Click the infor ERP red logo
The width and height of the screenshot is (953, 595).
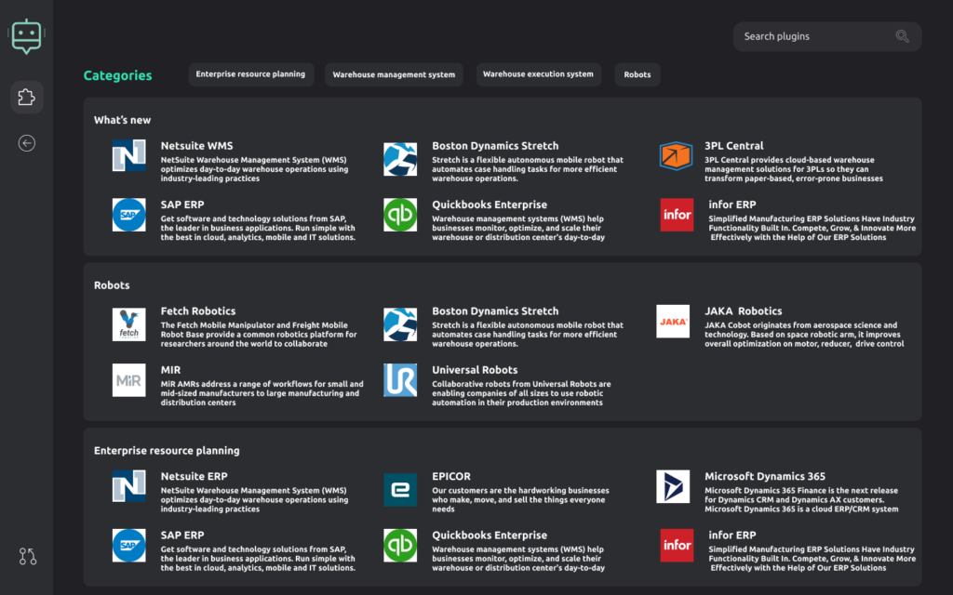[x=677, y=215]
